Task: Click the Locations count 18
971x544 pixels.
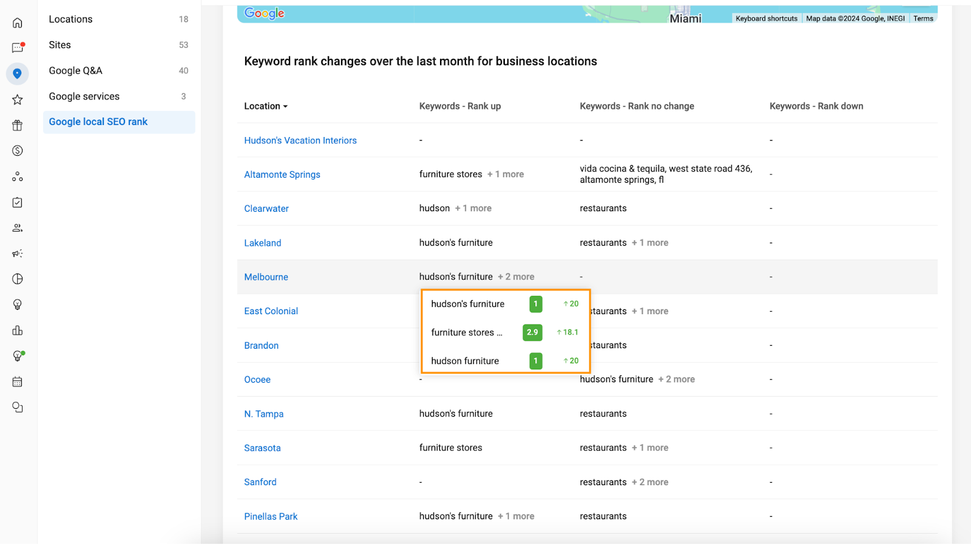Action: (x=183, y=19)
